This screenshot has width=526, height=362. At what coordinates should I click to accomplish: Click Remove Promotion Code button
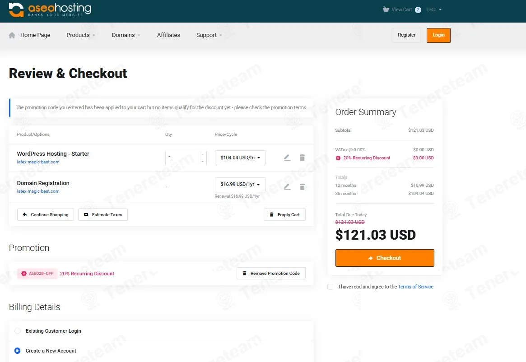tap(271, 274)
